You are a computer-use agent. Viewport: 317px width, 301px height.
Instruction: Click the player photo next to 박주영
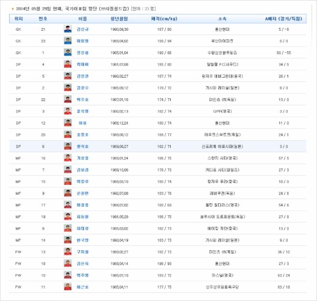(68, 275)
